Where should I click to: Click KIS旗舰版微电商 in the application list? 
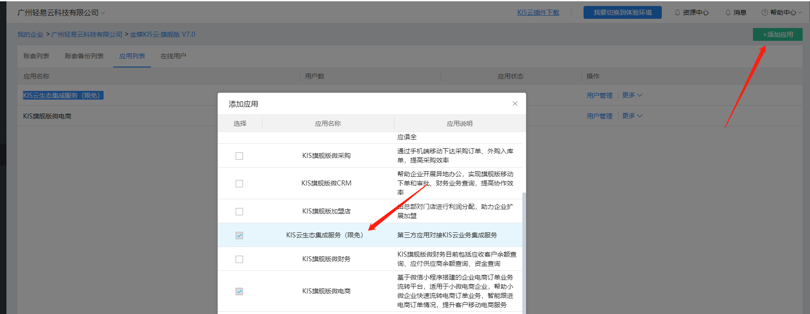tap(47, 116)
